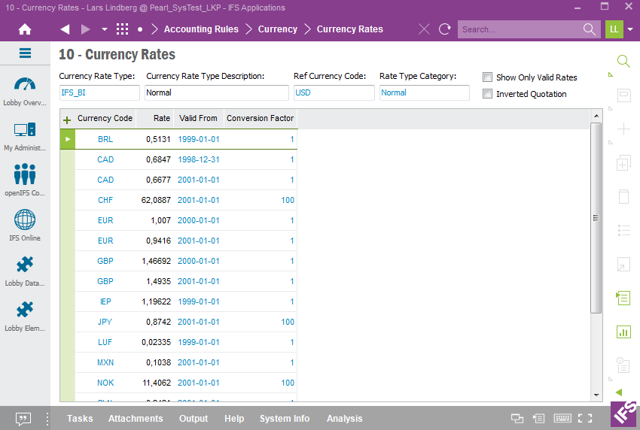The image size is (640, 430).
Task: Select the BRL row indicator arrow
Action: (68, 139)
